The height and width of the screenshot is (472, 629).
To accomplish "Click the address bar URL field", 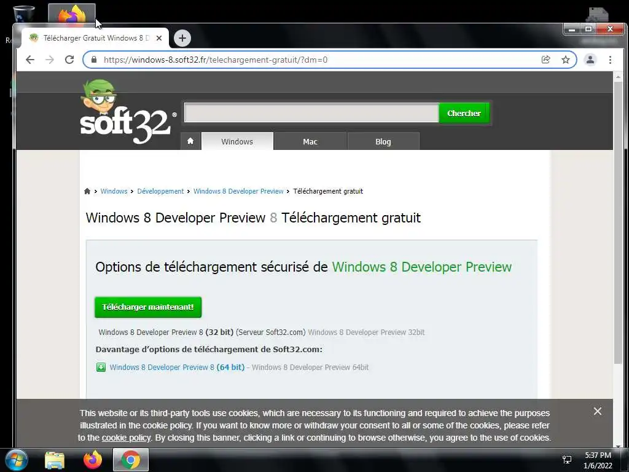I will pyautogui.click(x=317, y=60).
